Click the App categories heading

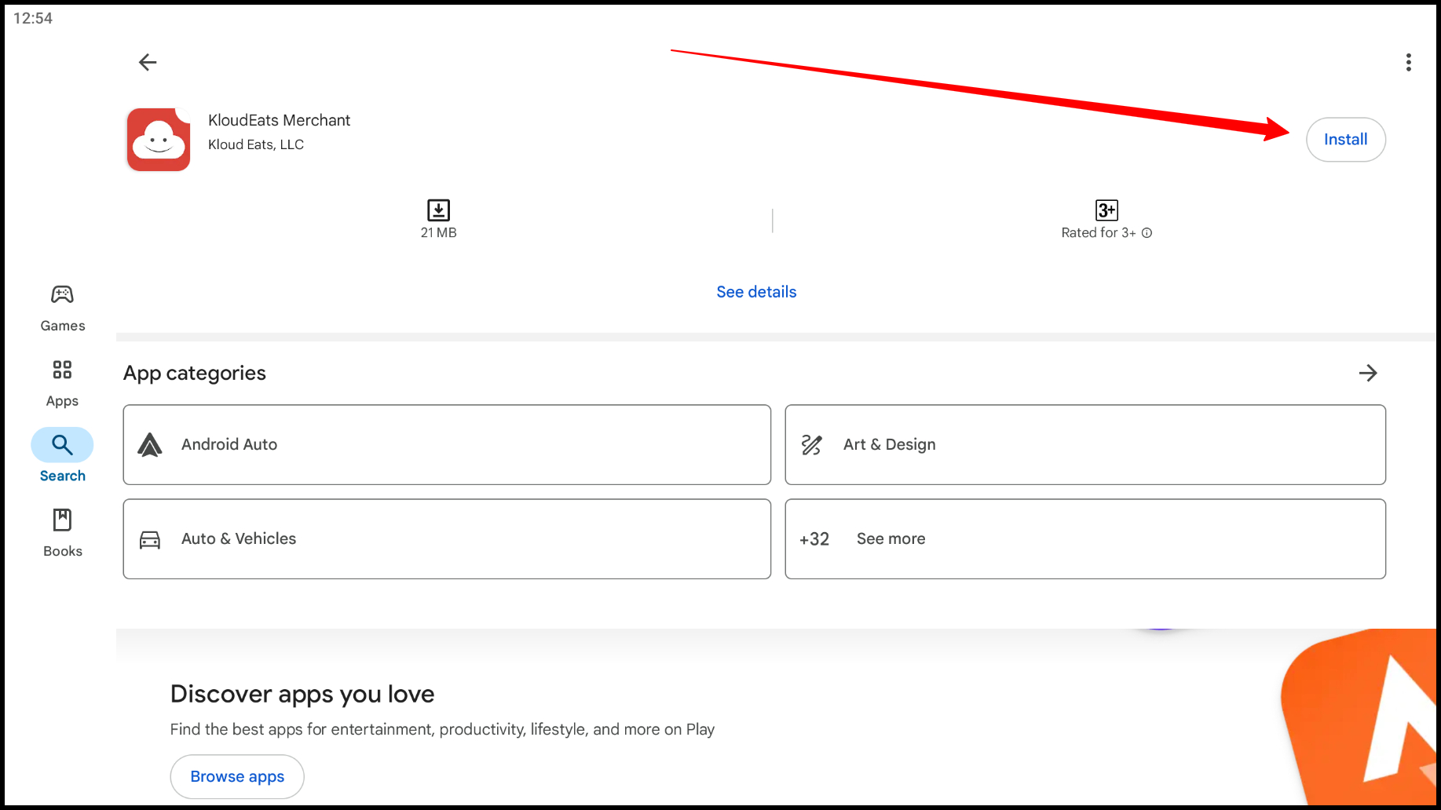coord(195,373)
